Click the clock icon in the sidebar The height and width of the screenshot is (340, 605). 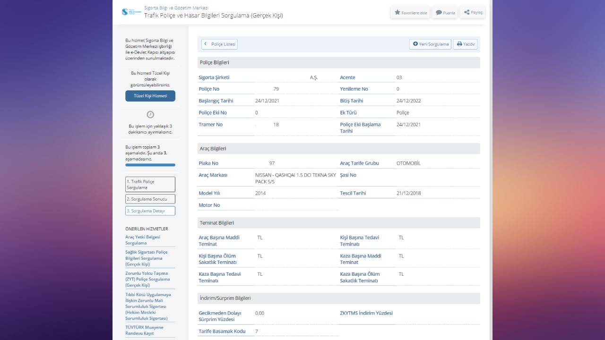(x=150, y=114)
